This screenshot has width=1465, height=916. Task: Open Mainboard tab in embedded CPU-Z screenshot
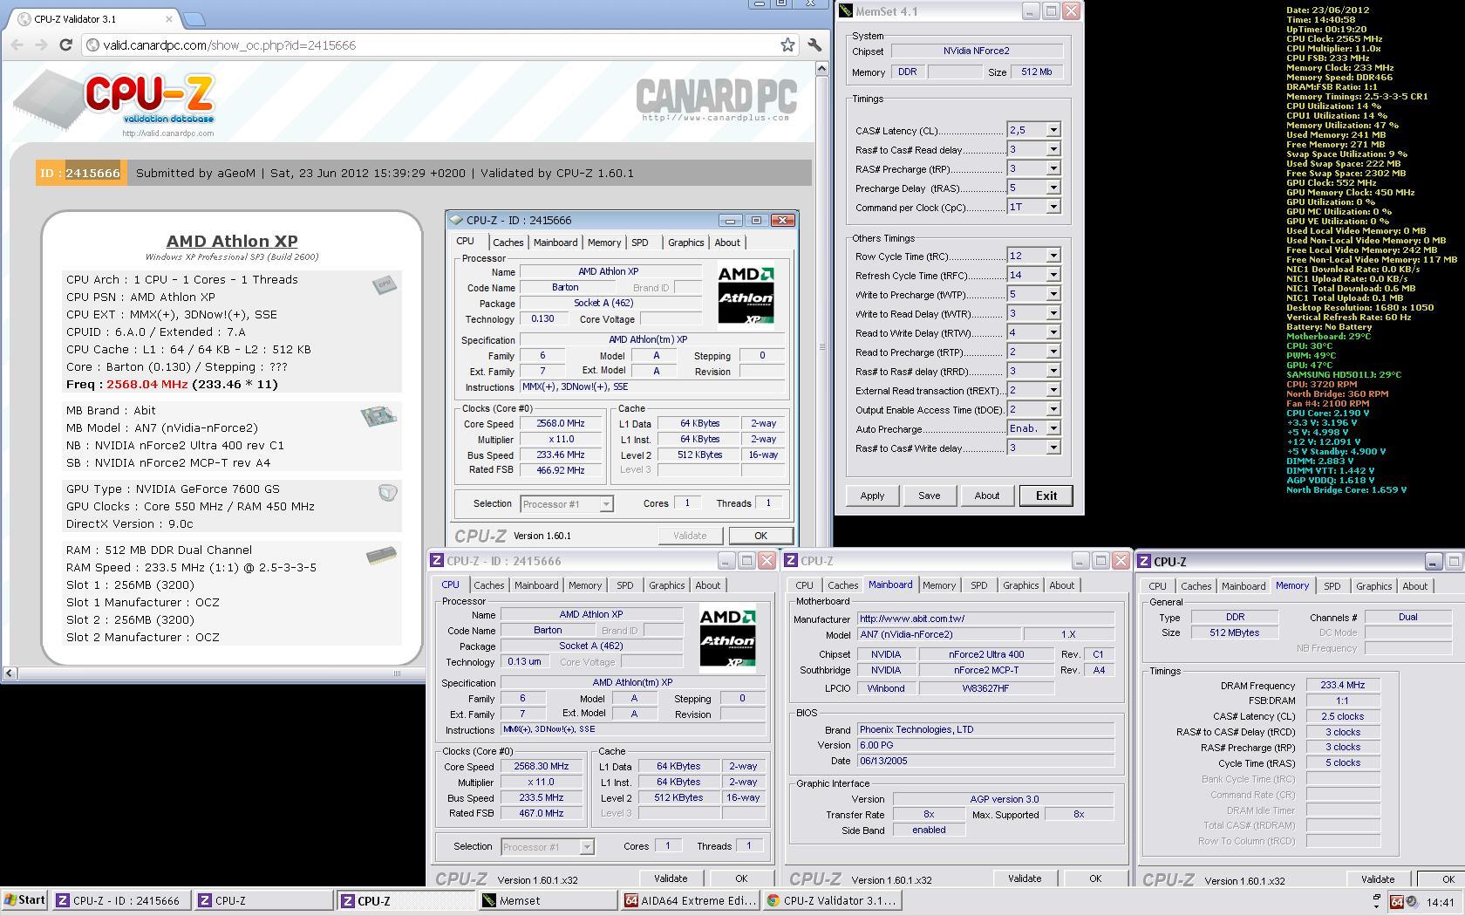555,243
